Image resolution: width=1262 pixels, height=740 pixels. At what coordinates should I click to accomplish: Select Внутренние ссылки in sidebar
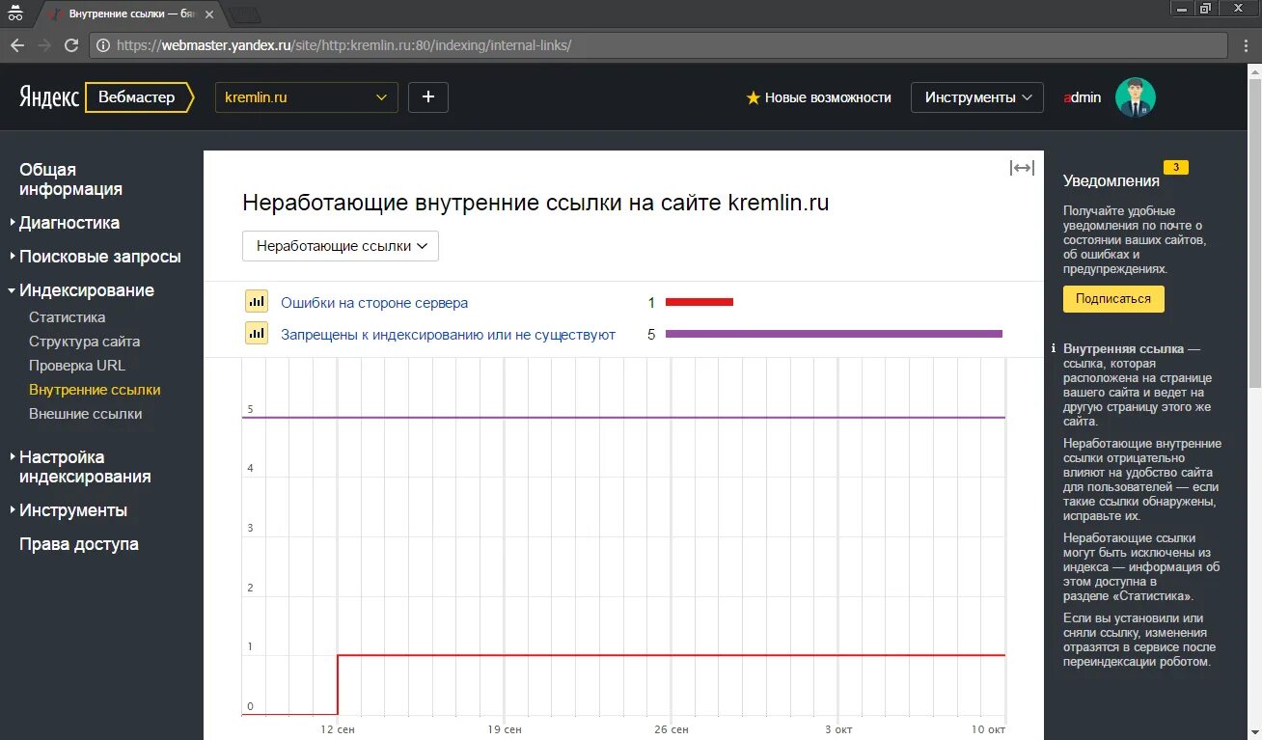[x=95, y=390]
